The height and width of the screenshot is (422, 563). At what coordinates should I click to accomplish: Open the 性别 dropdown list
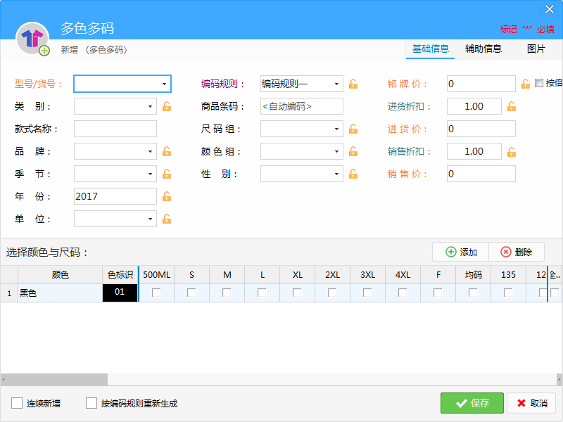pyautogui.click(x=336, y=174)
